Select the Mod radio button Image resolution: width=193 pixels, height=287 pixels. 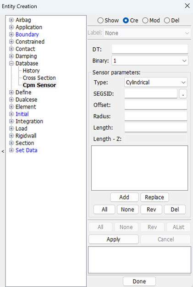click(x=145, y=20)
